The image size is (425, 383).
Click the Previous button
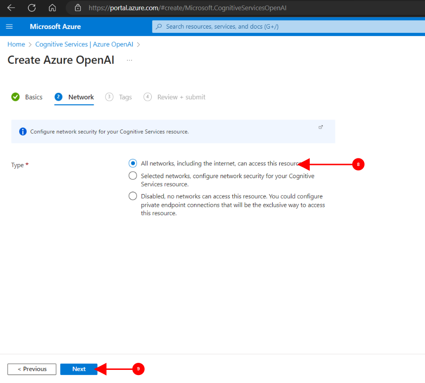coord(32,369)
